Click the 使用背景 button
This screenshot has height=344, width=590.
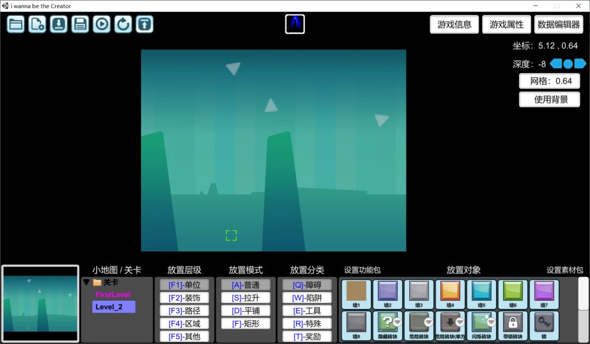[x=549, y=100]
